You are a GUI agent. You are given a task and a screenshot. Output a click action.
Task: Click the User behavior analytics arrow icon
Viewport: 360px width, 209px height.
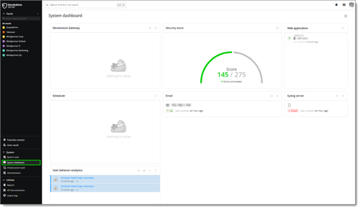[x=150, y=170]
